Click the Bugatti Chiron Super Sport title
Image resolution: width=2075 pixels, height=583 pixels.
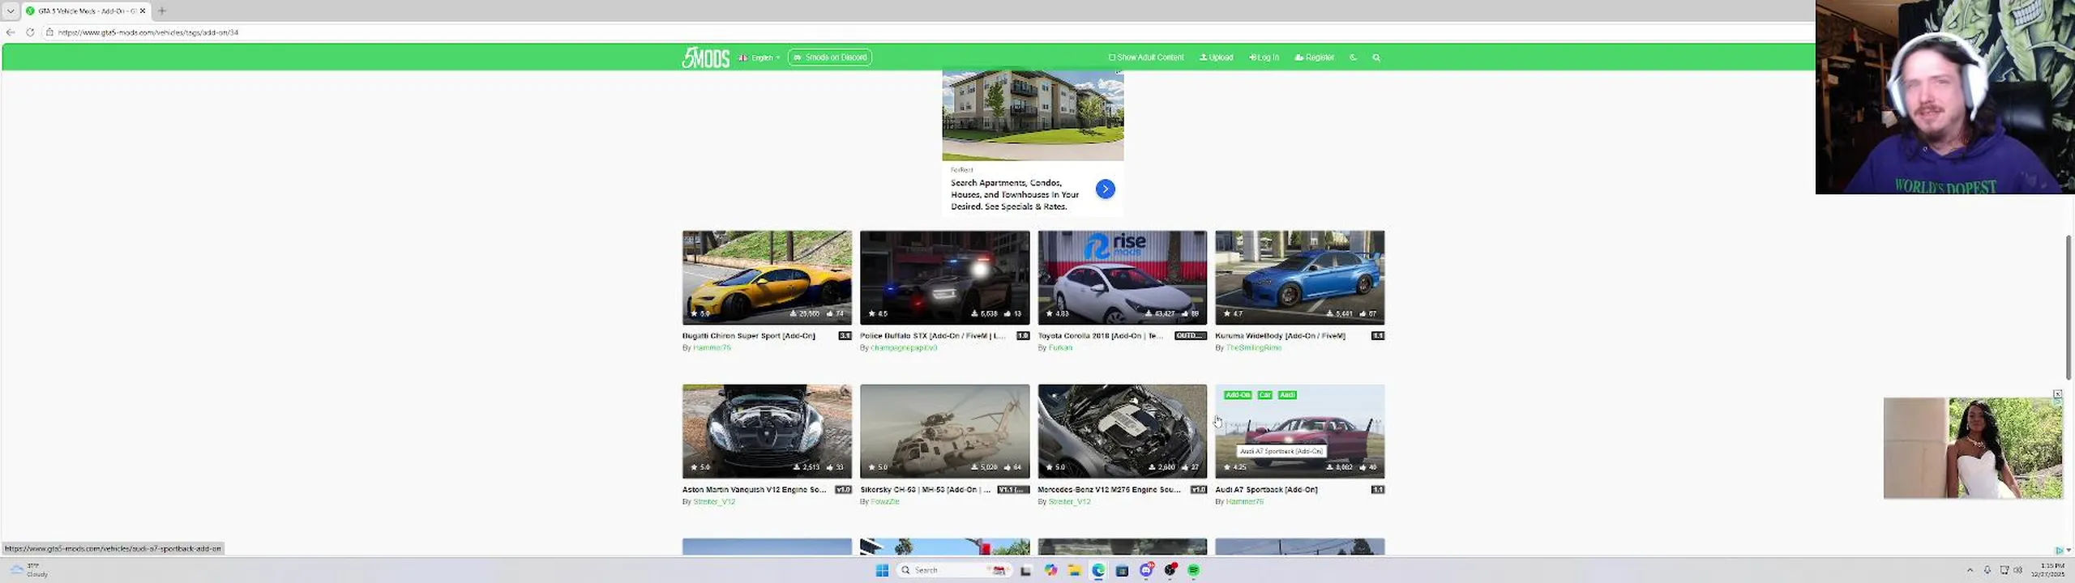748,335
